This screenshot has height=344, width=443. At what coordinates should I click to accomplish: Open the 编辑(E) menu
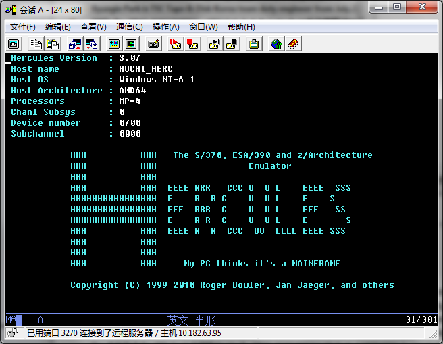(57, 27)
